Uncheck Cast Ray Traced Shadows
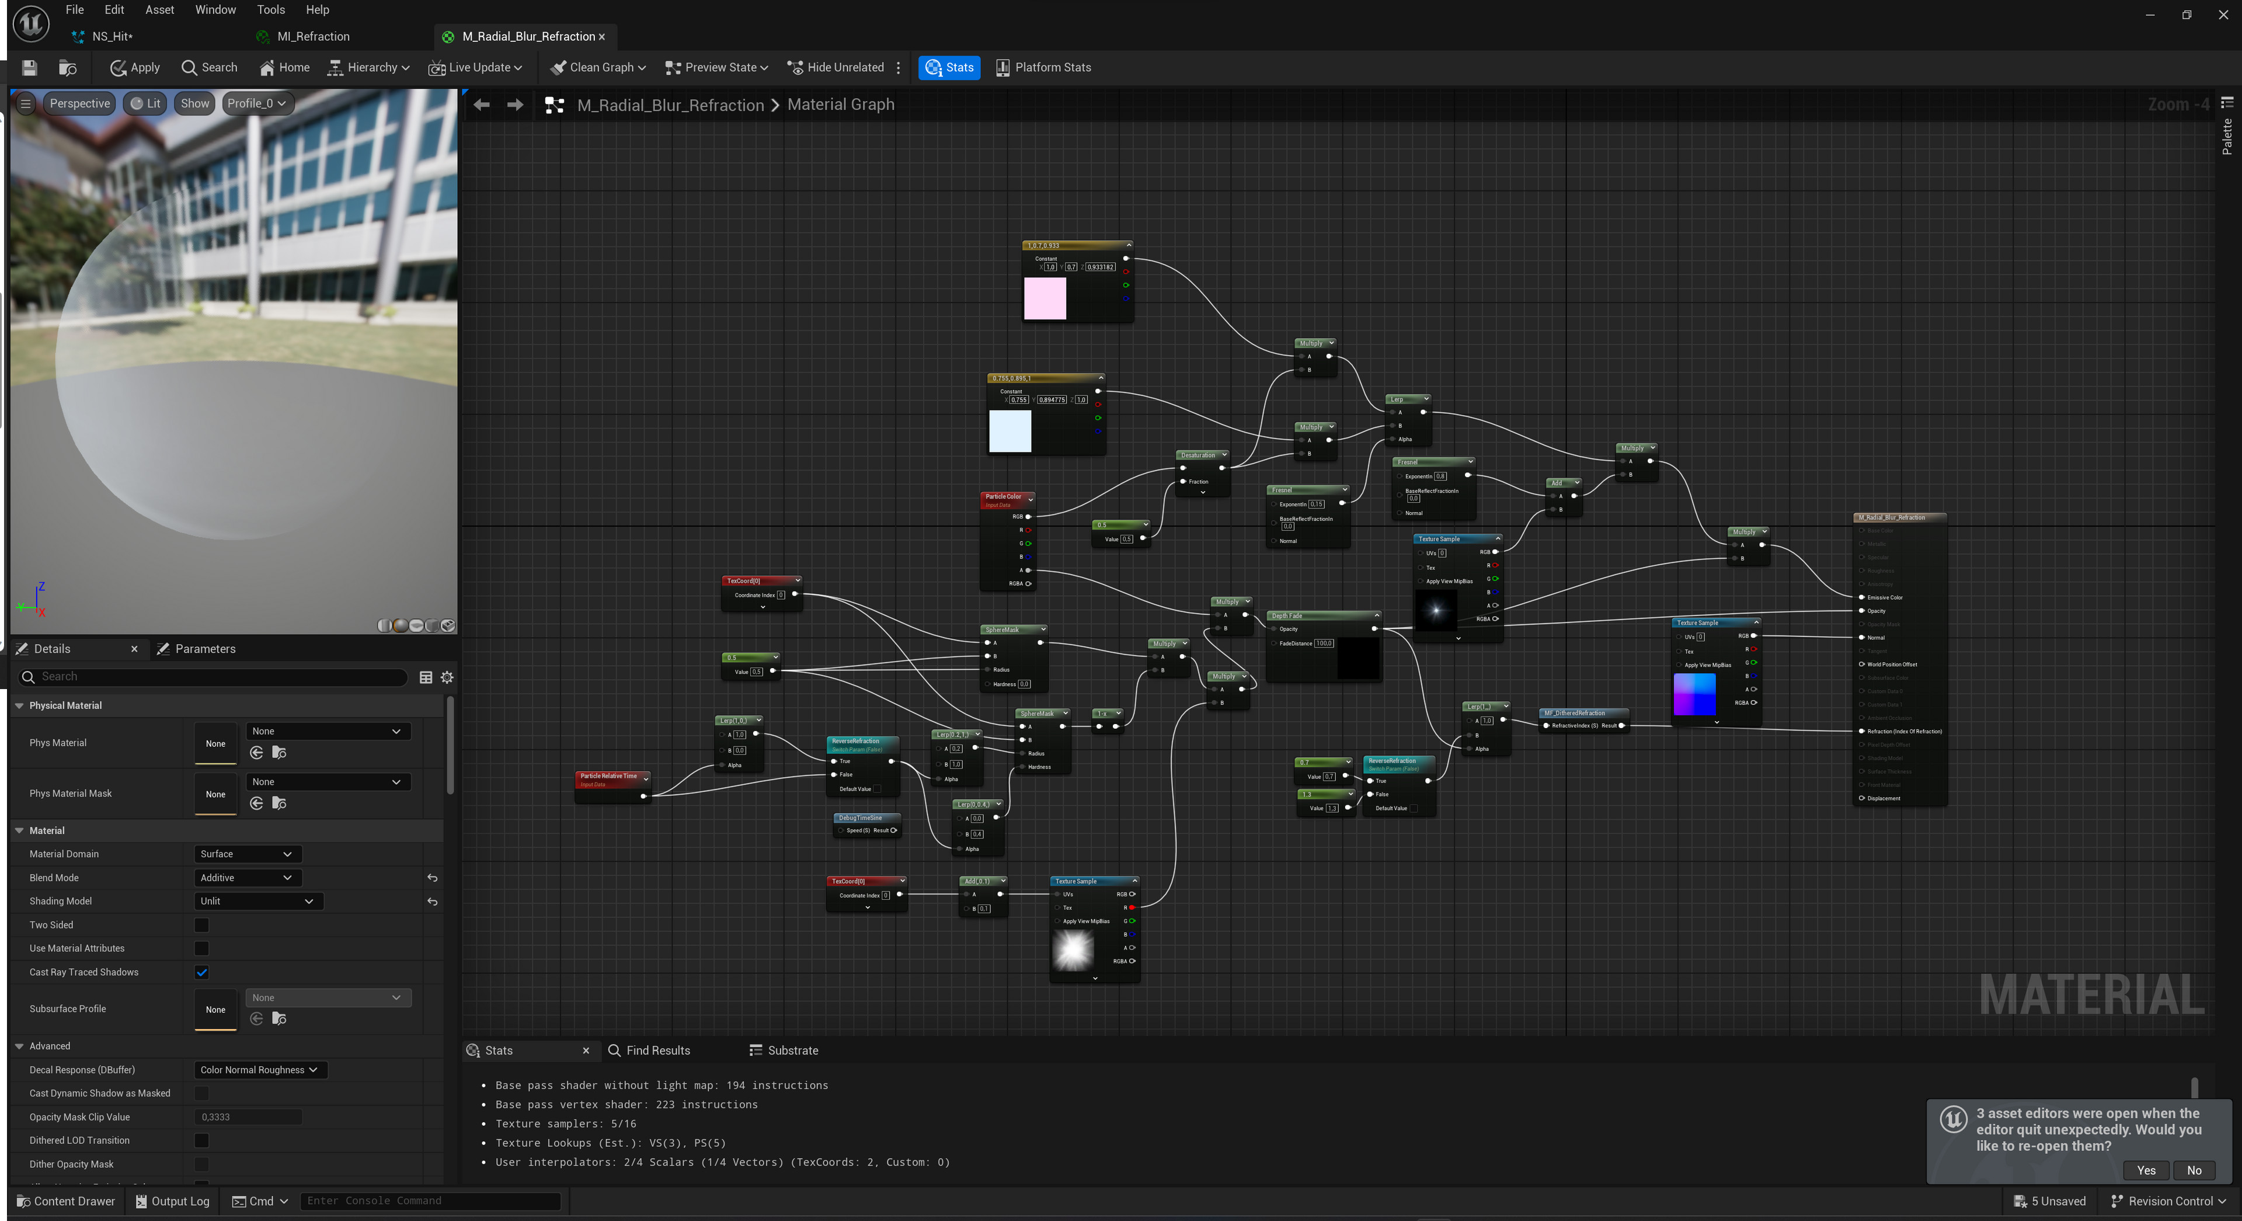The height and width of the screenshot is (1221, 2242). (202, 972)
